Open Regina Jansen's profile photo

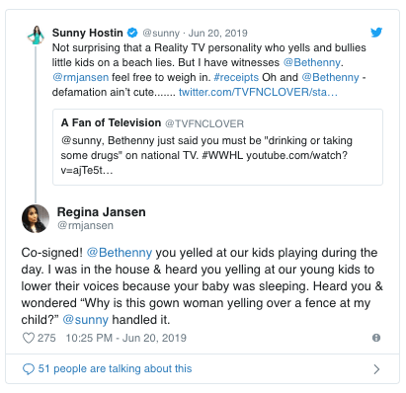tap(36, 218)
